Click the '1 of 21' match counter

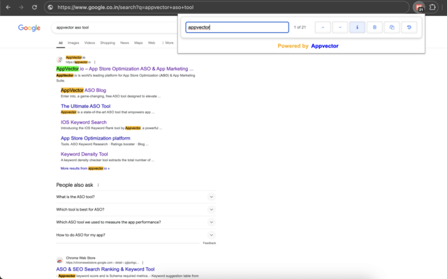[300, 27]
